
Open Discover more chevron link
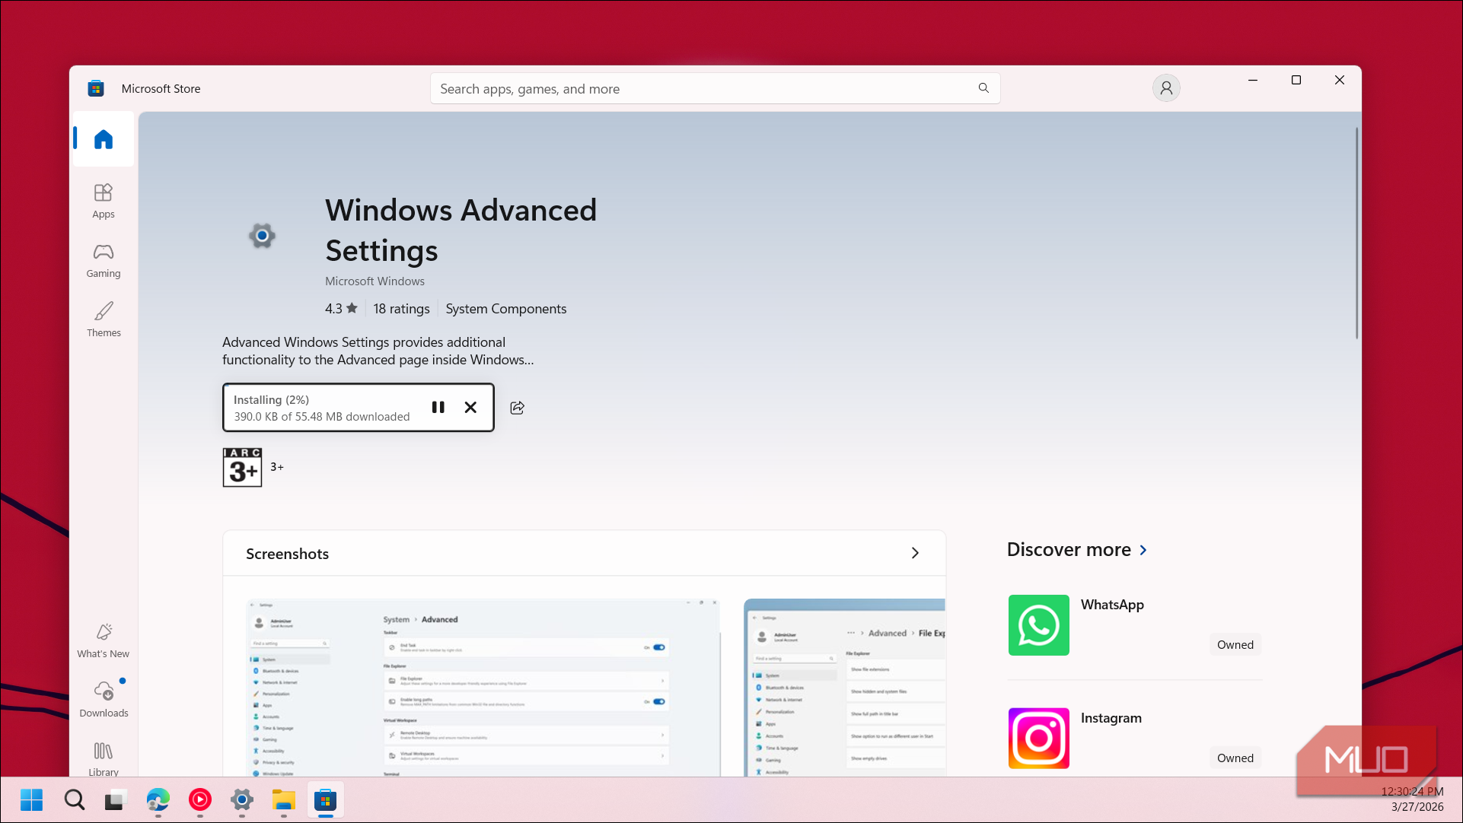[x=1143, y=550]
